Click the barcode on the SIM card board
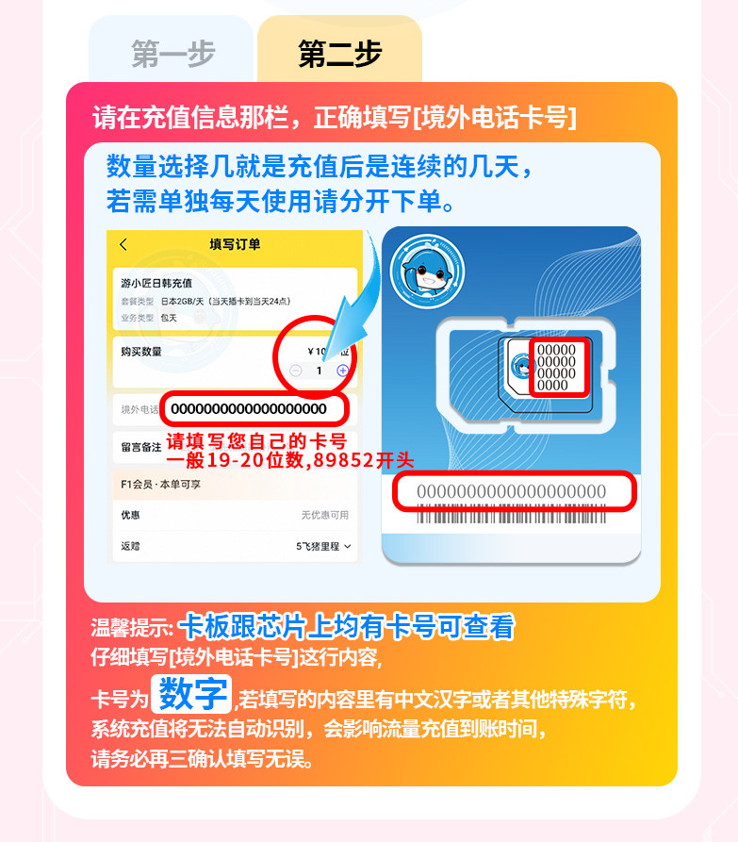738x842 pixels. coord(512,517)
